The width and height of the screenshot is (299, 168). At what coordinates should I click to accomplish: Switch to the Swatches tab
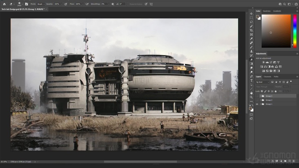pos(266,11)
